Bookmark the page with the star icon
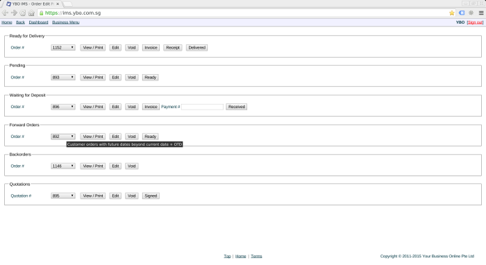486x265 pixels. click(x=451, y=12)
